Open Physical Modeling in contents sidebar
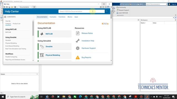The width and height of the screenshot is (177, 99). (11, 43)
